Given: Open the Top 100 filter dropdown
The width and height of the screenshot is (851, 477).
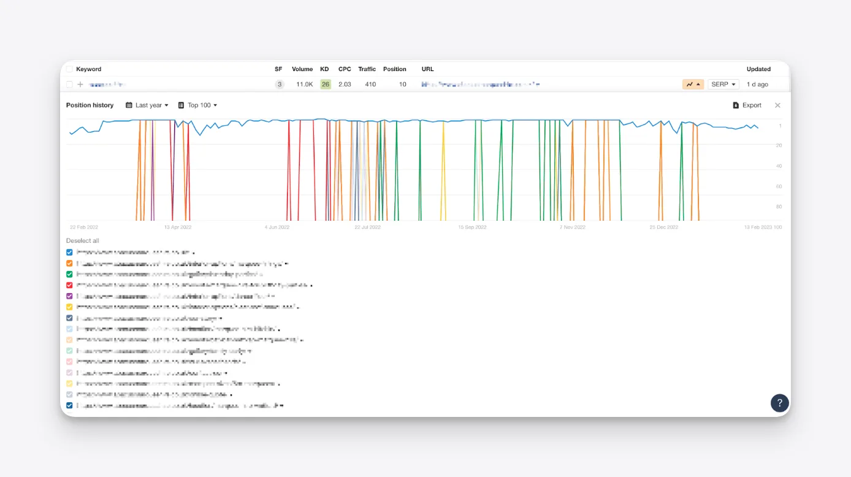Looking at the screenshot, I should (x=197, y=105).
